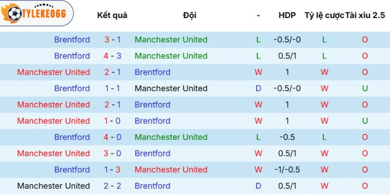The height and width of the screenshot is (195, 390).
Task: Open the 4 - 0 match score
Action: [112, 137]
